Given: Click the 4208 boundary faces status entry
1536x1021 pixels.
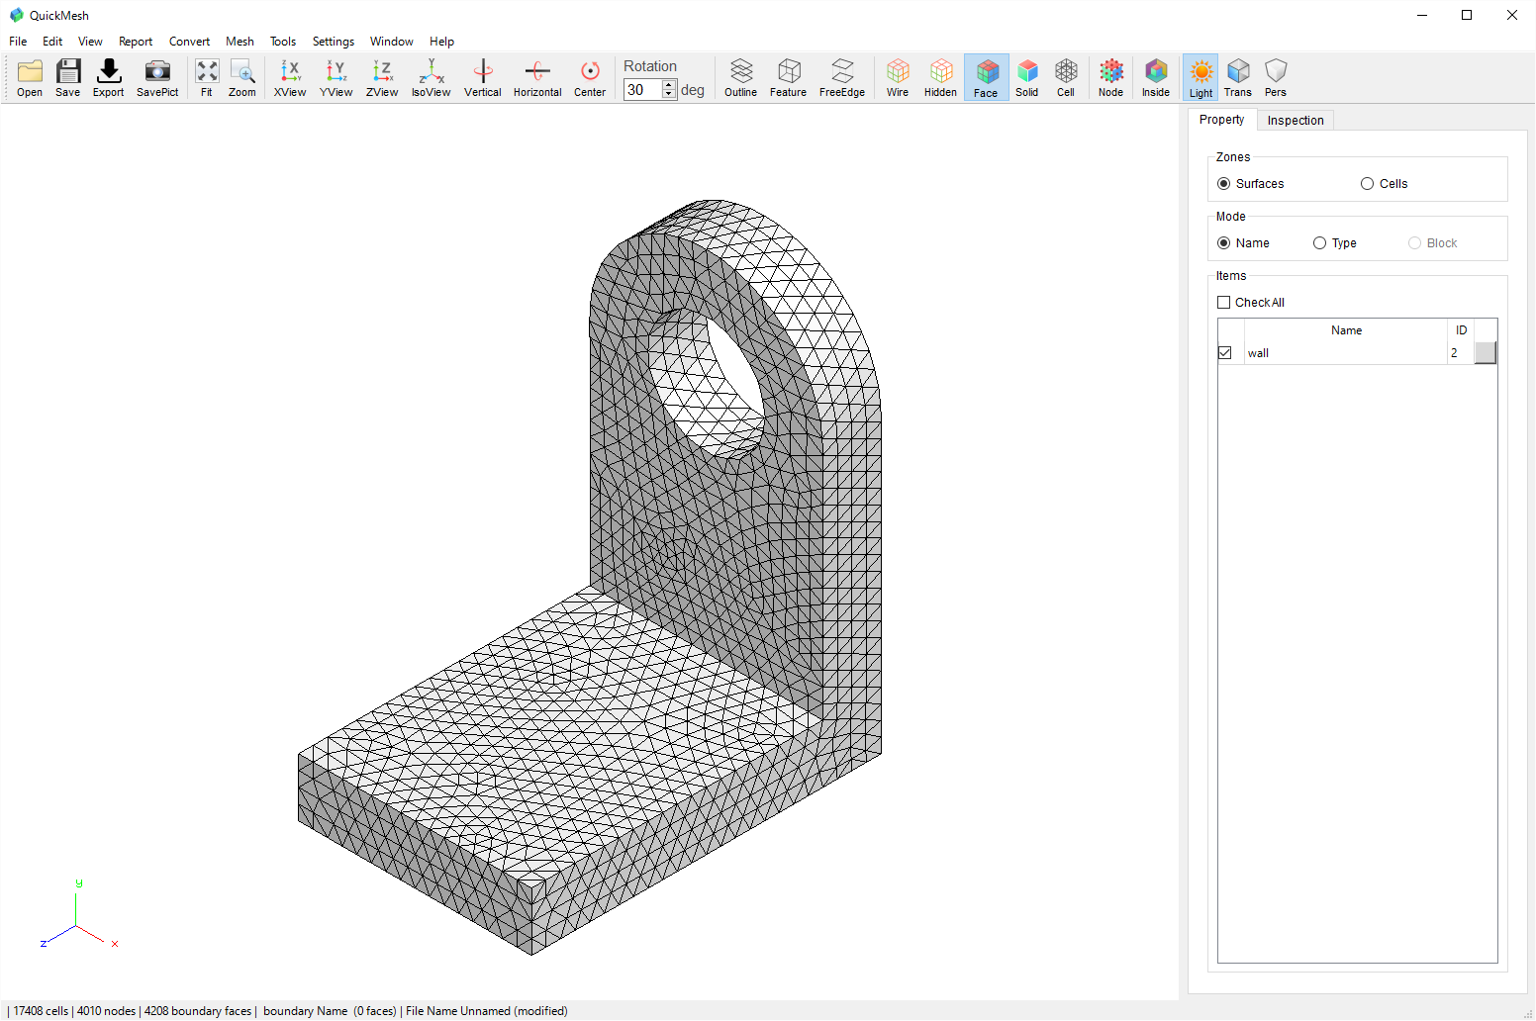Looking at the screenshot, I should (198, 1011).
